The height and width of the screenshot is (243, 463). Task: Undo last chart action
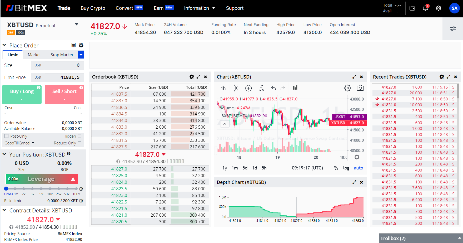pyautogui.click(x=273, y=88)
